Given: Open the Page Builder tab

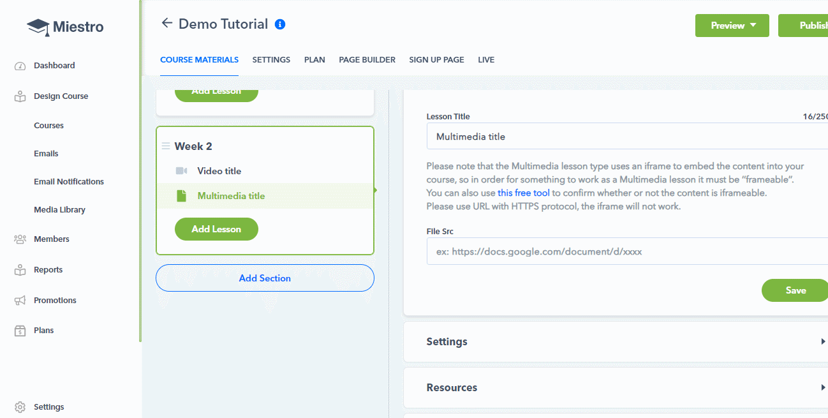Looking at the screenshot, I should tap(367, 60).
